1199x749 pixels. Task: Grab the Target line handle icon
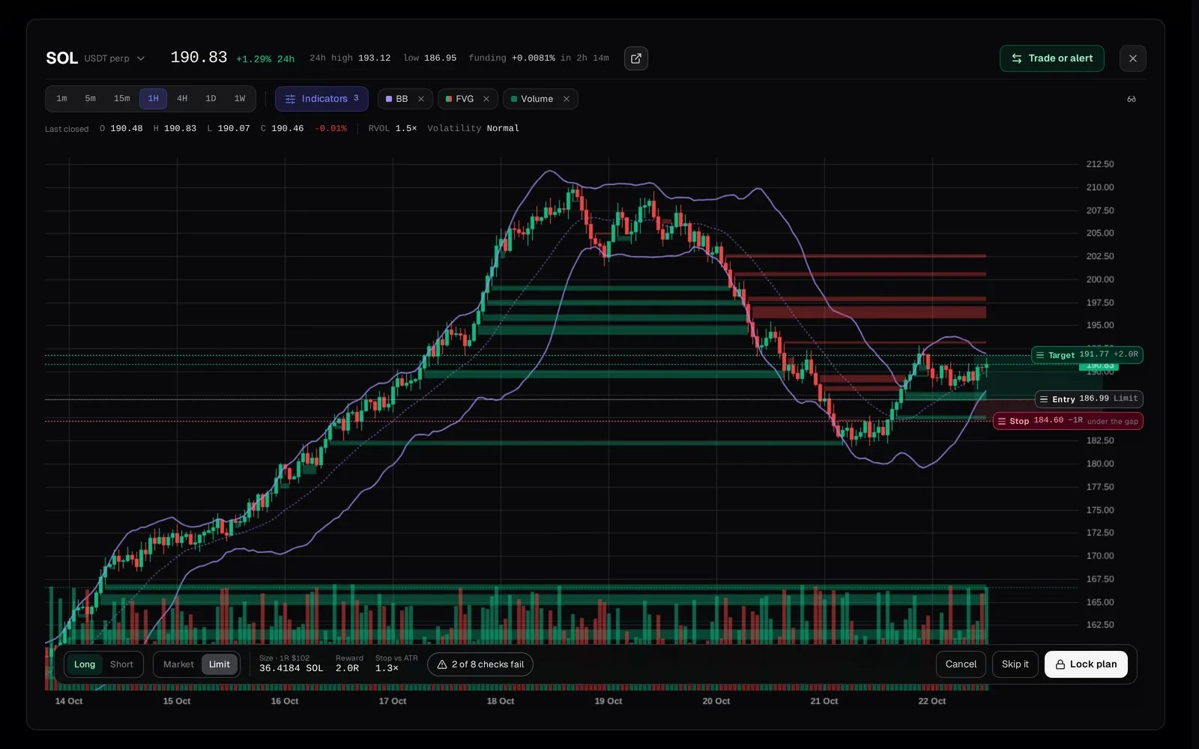[1040, 355]
